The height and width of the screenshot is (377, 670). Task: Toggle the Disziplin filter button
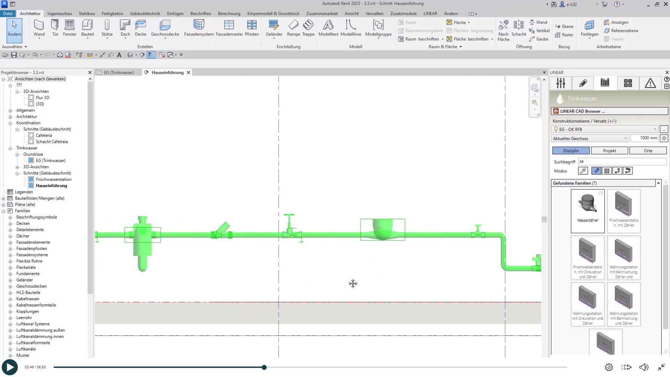click(571, 151)
